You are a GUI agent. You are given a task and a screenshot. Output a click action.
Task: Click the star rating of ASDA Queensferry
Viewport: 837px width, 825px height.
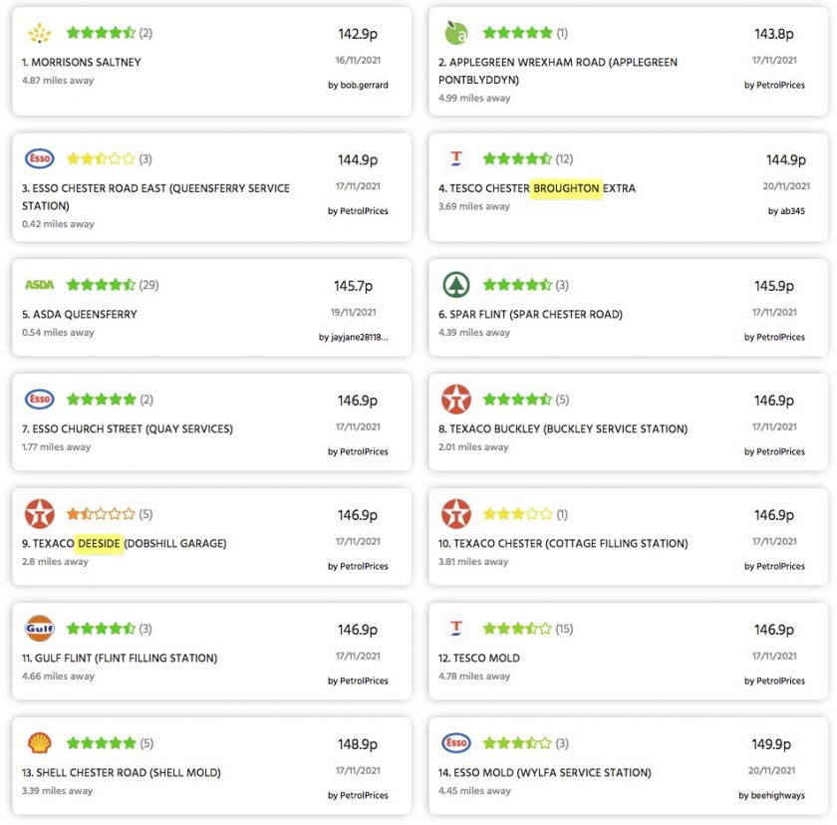point(101,285)
